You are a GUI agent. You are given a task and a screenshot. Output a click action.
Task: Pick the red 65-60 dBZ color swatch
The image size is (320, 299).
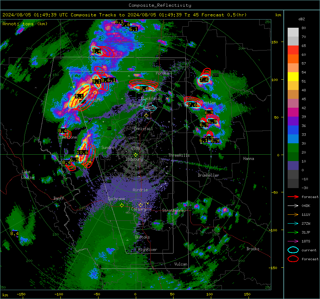pos(293,50)
